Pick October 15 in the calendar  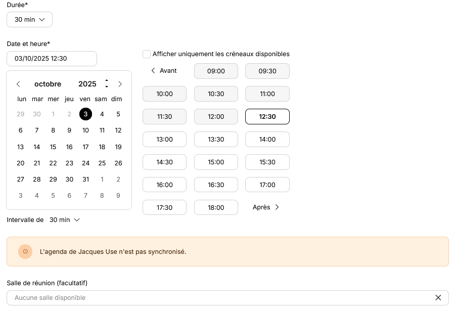[53, 147]
